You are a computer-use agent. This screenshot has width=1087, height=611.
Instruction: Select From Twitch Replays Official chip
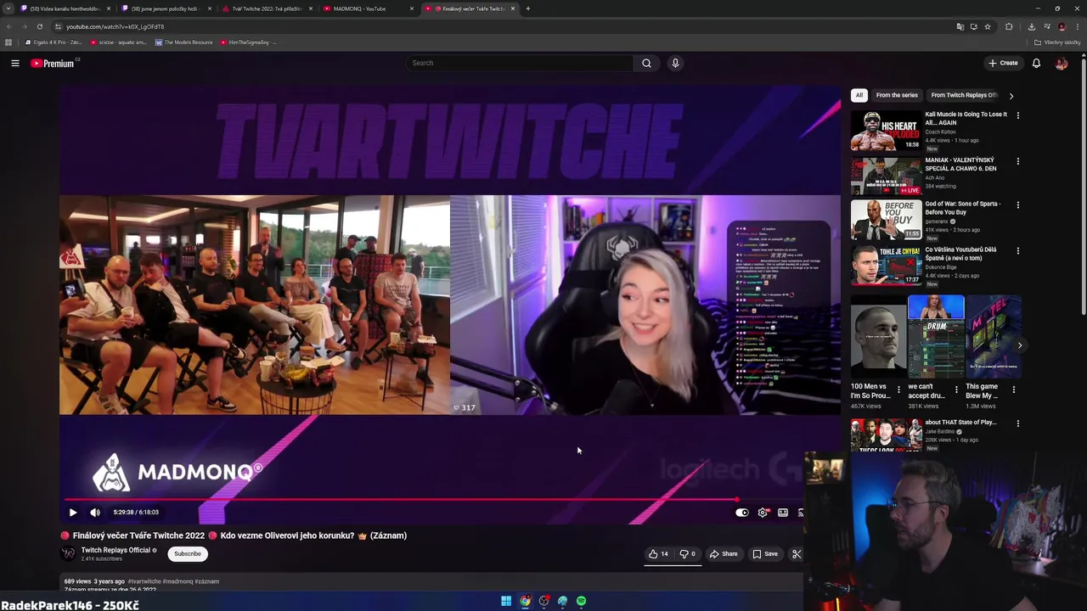(x=964, y=95)
